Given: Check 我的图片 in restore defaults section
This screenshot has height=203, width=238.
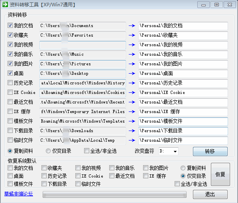Looking at the screenshot, I should click(146, 168).
